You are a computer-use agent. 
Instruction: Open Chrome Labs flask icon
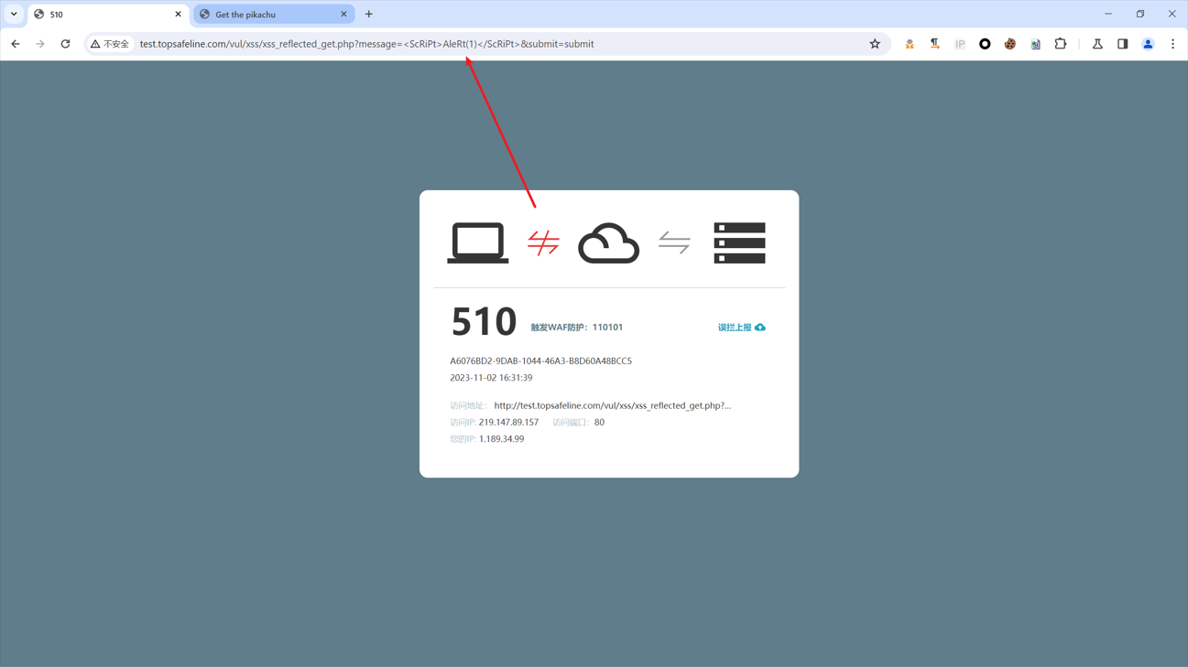[x=1096, y=44]
